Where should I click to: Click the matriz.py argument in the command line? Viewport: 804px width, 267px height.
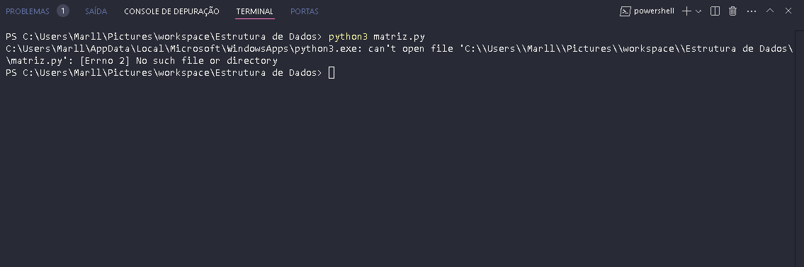point(399,37)
